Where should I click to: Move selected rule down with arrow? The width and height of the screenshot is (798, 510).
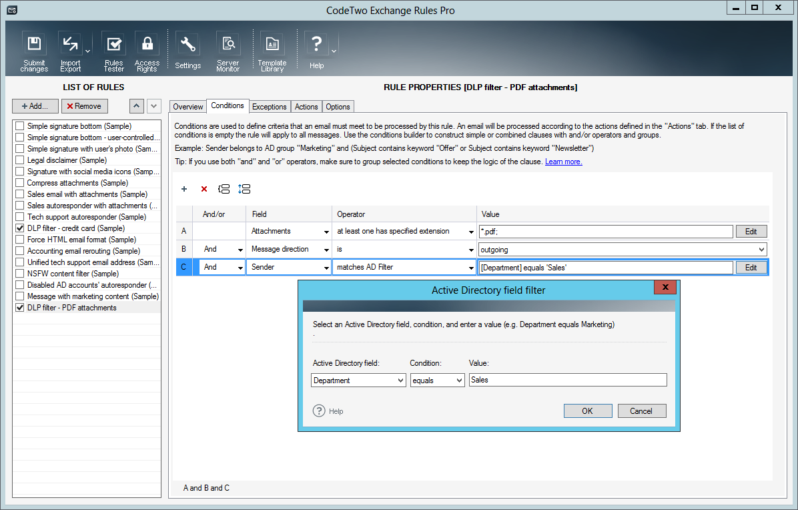(x=154, y=106)
